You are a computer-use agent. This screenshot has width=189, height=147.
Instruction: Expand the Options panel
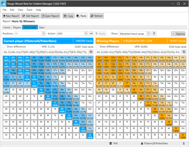point(179,34)
